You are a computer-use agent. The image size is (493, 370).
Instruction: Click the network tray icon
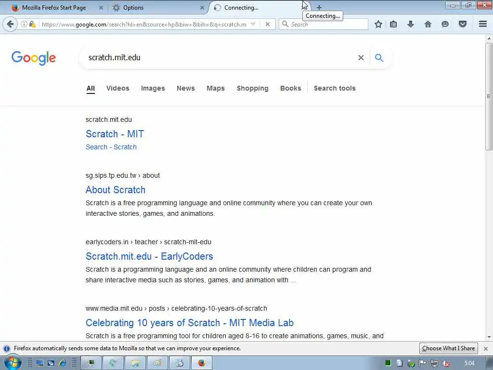434,363
